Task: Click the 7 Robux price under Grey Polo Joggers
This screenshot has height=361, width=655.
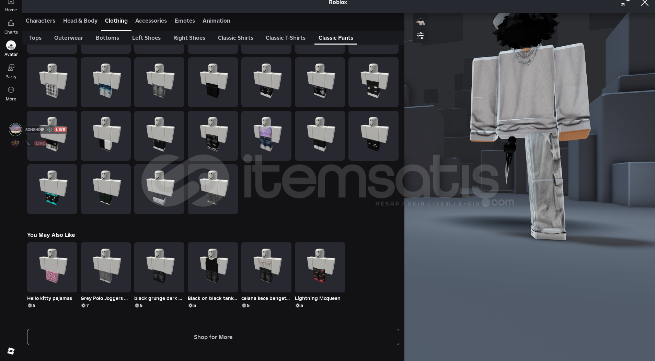Action: pyautogui.click(x=85, y=305)
